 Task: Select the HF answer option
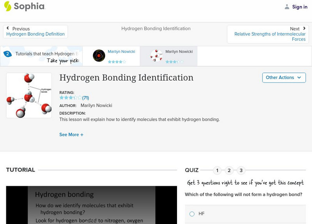191,213
